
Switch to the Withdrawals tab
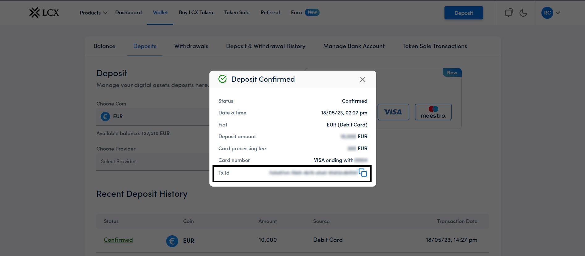(191, 46)
